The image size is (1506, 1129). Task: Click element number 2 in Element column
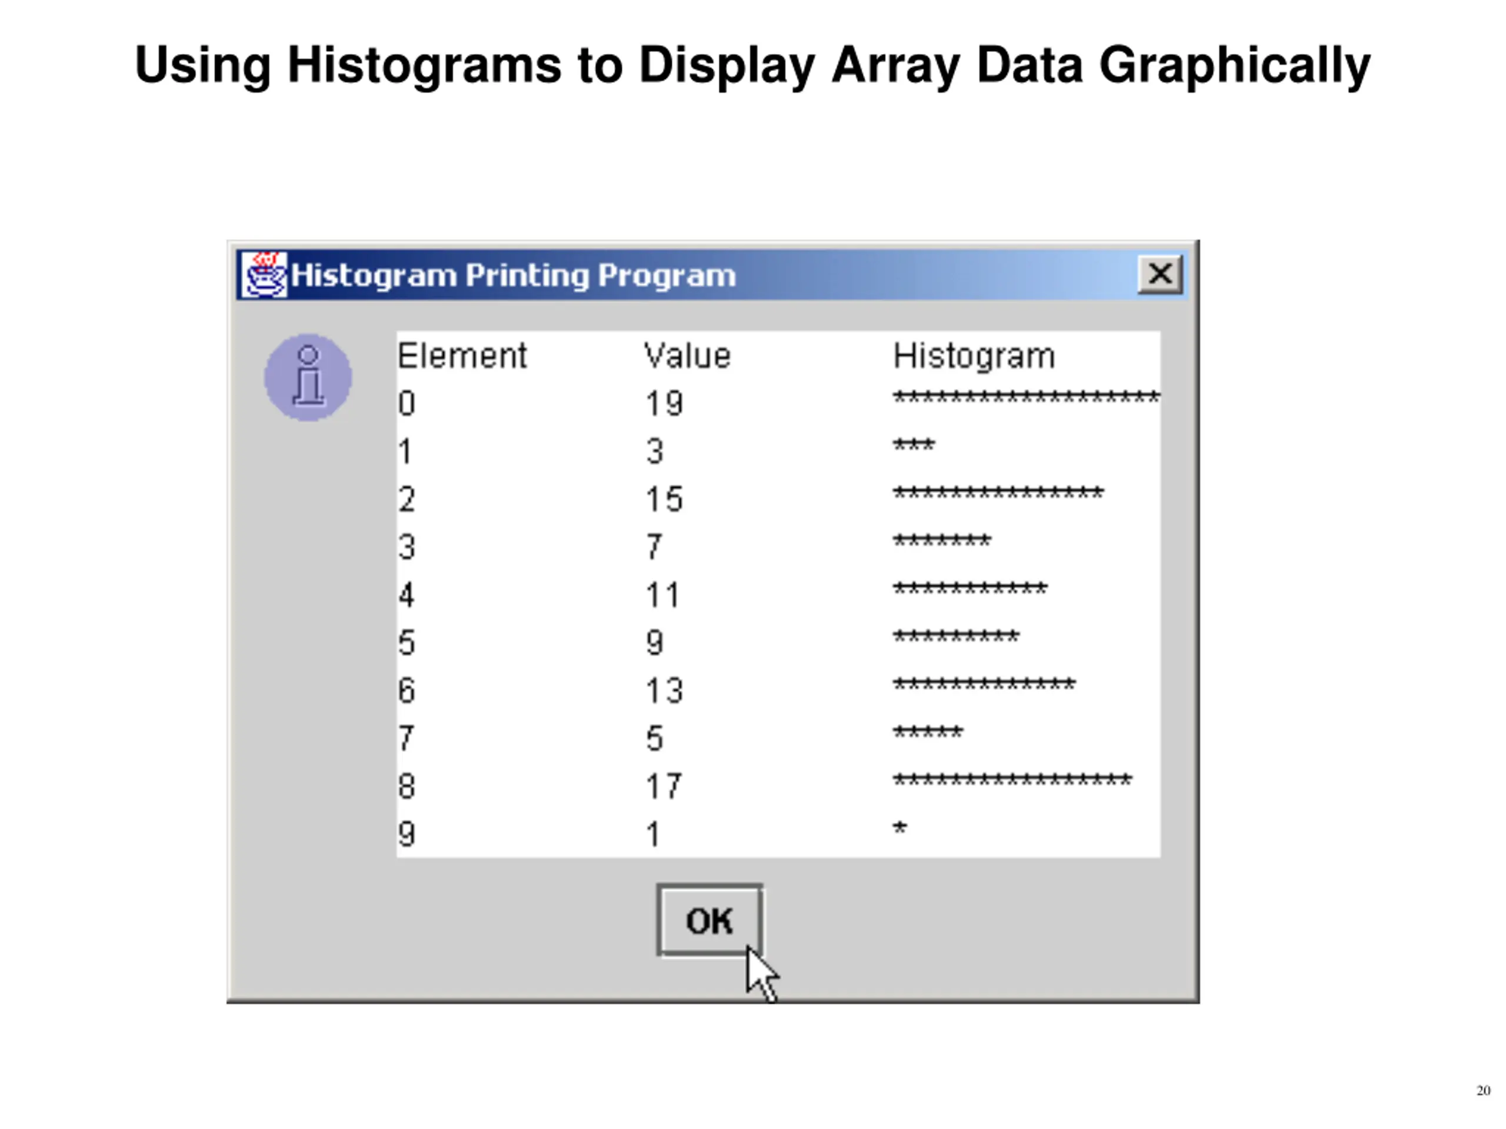click(x=407, y=499)
